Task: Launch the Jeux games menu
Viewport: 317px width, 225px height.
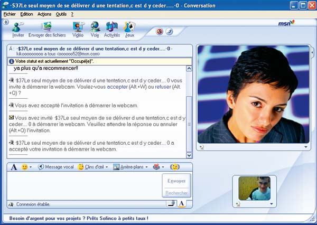Action: point(129,29)
